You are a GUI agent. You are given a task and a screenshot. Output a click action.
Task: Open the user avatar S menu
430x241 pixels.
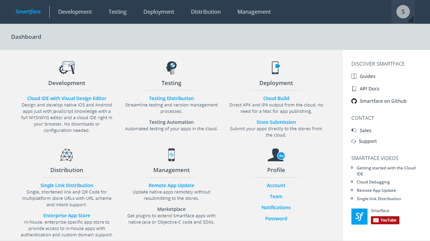[403, 12]
